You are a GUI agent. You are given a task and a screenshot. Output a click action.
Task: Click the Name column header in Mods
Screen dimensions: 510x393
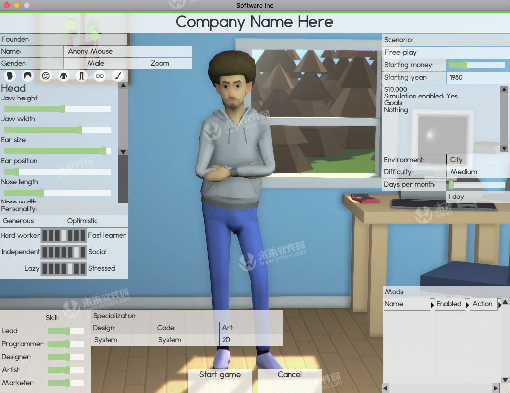[406, 304]
